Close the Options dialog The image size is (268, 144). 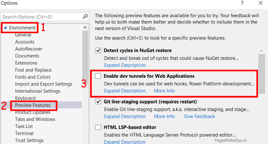pos(260,3)
